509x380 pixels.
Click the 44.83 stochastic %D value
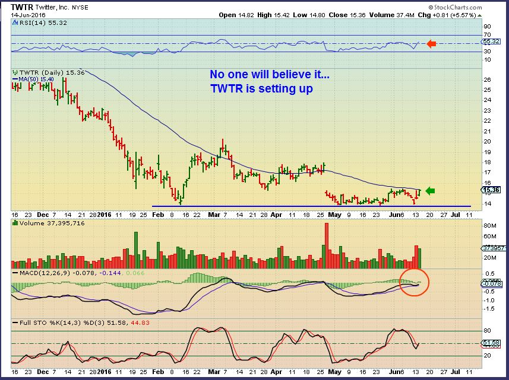140,322
